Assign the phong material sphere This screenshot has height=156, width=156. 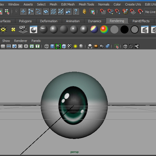point(74,29)
